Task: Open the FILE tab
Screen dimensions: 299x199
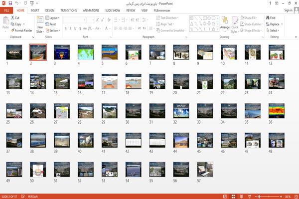Action: point(6,10)
